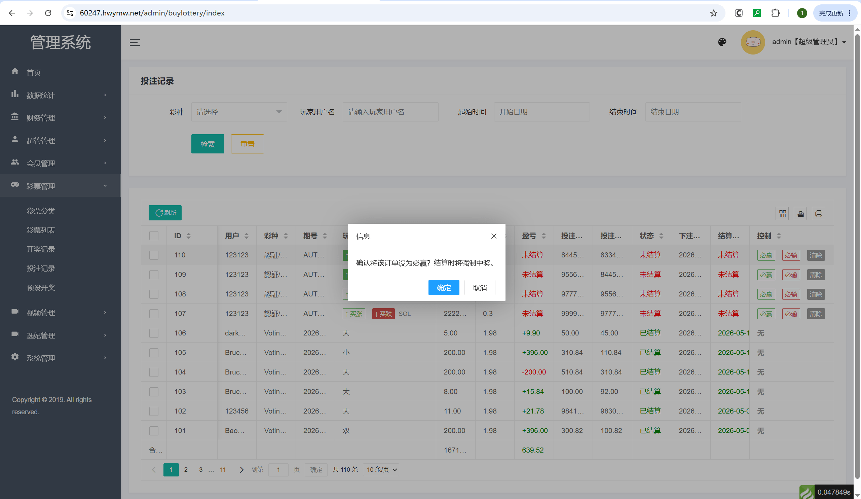861x499 pixels.
Task: Click the sidebar collapse hamburger icon
Action: click(x=135, y=42)
